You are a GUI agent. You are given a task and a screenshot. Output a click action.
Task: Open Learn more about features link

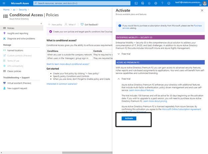pyautogui.click(x=141, y=90)
